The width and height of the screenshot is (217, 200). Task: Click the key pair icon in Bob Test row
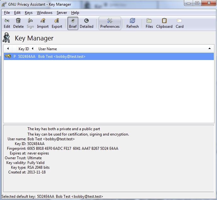tap(8, 56)
